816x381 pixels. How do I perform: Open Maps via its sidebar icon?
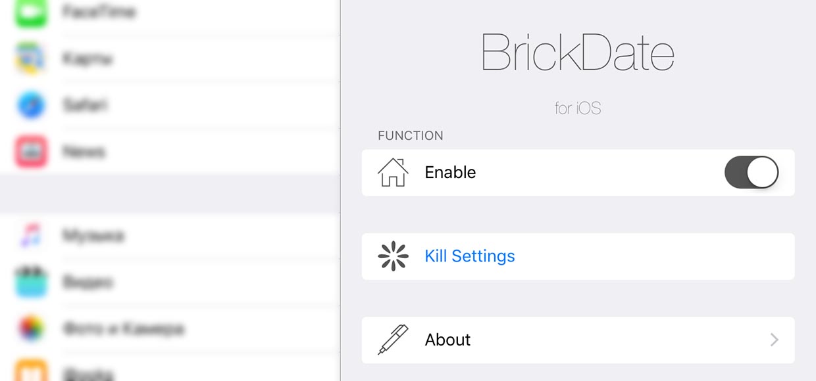click(x=31, y=58)
